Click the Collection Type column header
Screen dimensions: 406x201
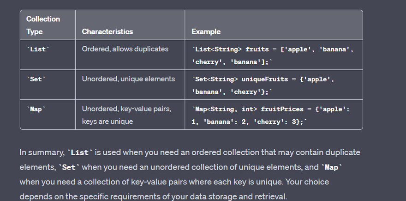point(43,25)
